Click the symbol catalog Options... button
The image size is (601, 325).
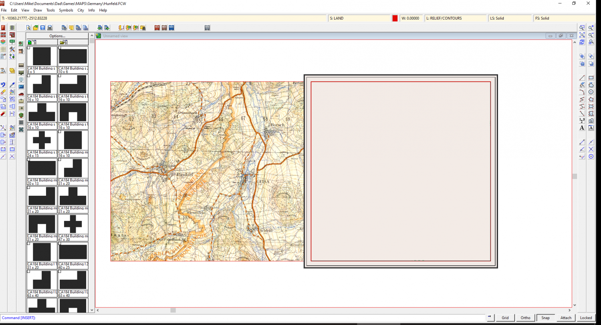tap(57, 36)
